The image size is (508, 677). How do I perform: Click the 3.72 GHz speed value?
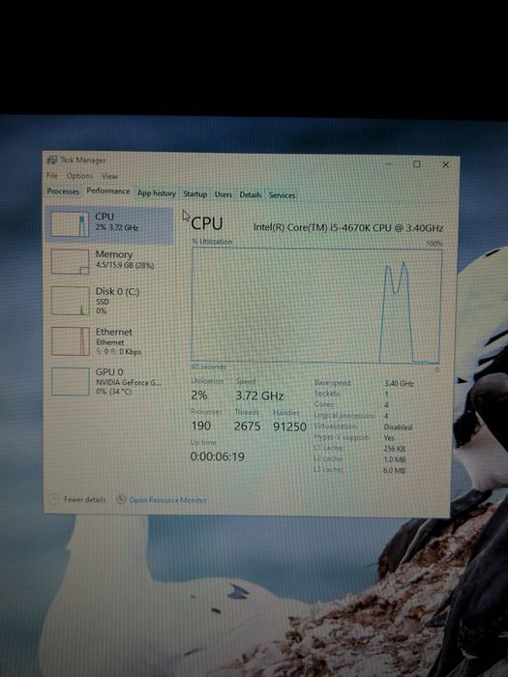point(259,396)
